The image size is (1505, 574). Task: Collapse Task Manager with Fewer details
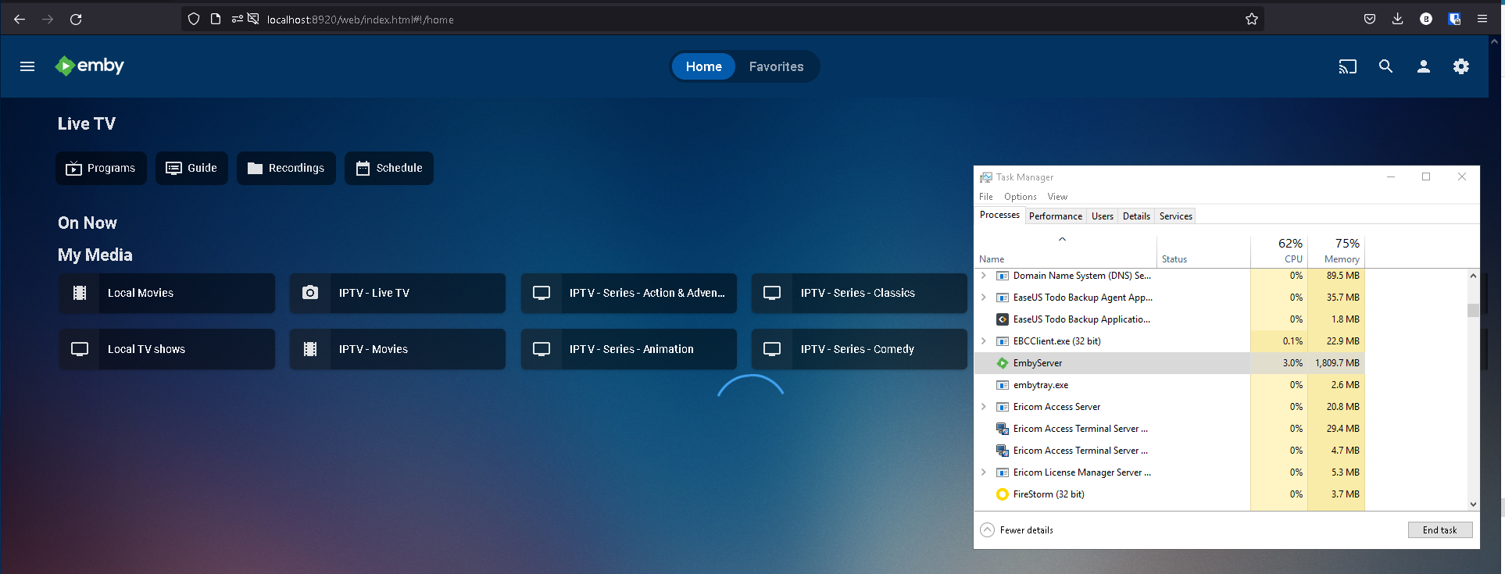(1017, 530)
